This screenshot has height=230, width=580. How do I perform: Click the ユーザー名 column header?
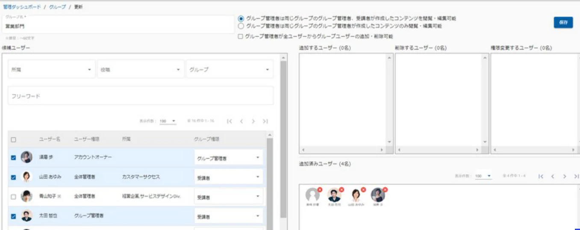[50, 139]
